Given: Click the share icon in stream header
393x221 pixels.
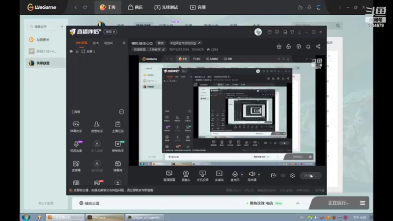Looking at the screenshot, I should 318,46.
